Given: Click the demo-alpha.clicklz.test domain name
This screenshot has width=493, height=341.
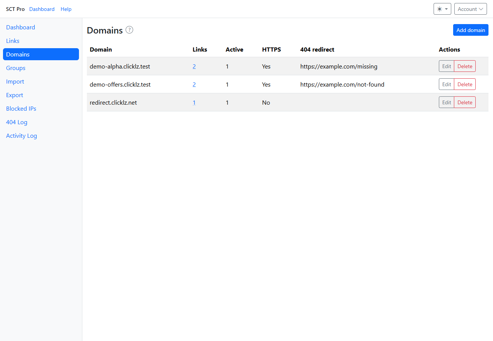Looking at the screenshot, I should [120, 66].
